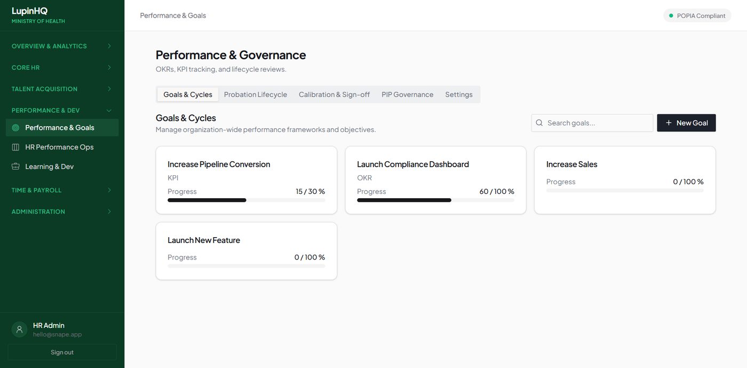Click the LupinHQ logo text
Viewport: 747px width, 368px height.
click(x=30, y=11)
